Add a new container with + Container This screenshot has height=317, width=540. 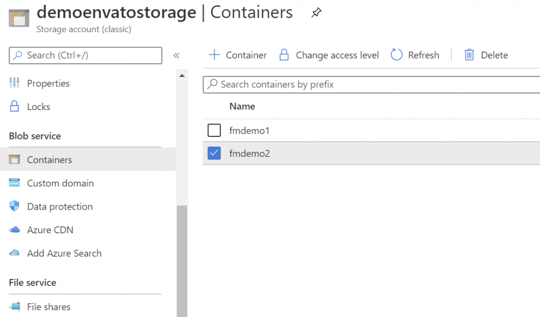238,55
